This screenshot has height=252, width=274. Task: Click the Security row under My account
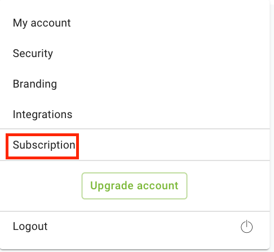(135, 54)
